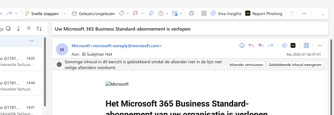
Task: Click the message list vertical scrollbar
Action: (45, 72)
